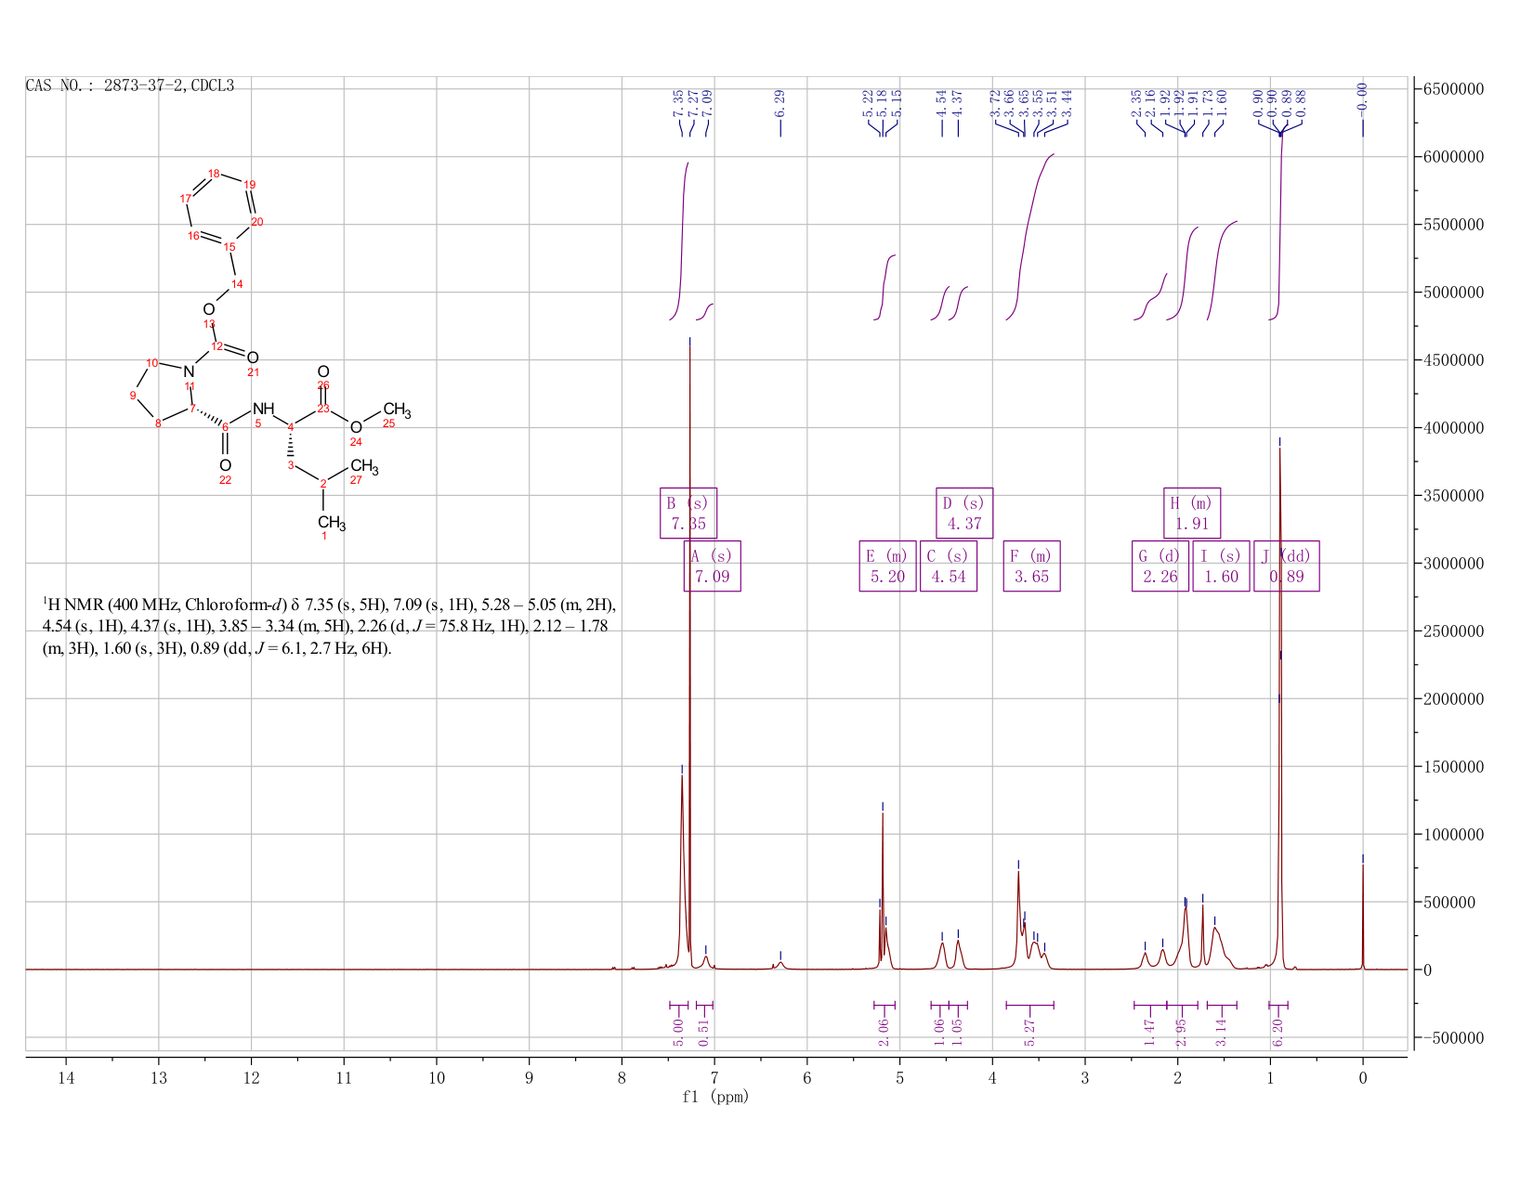
Task: Click integral value 3.14 below the axis
Action: pos(1222,1032)
